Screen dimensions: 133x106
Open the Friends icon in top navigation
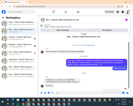(66, 12)
